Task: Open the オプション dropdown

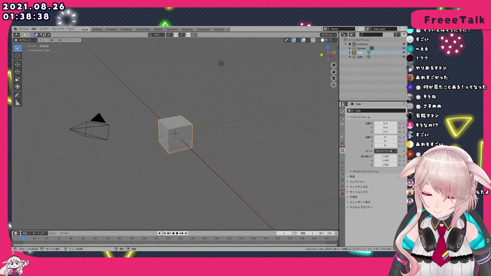Action: pos(328,35)
